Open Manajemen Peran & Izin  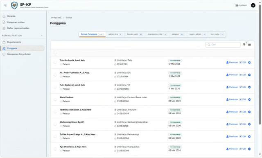pyautogui.click(x=23, y=54)
